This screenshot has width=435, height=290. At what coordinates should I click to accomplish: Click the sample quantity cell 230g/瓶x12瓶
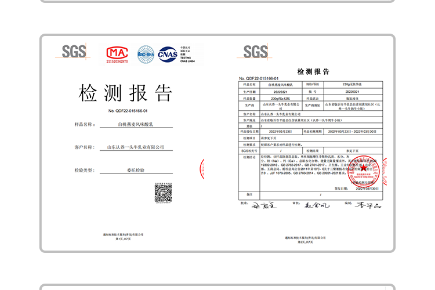tap(281, 99)
